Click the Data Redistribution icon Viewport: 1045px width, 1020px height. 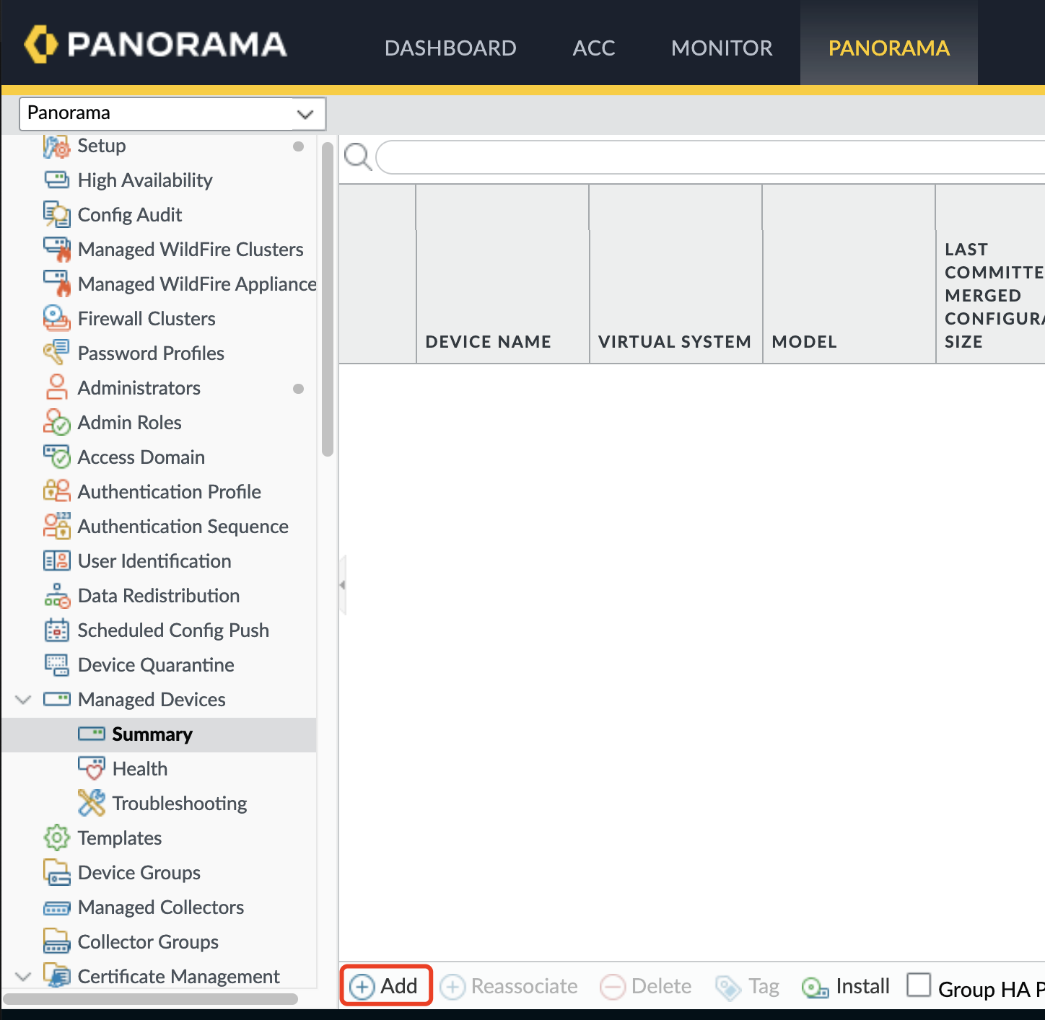57,595
